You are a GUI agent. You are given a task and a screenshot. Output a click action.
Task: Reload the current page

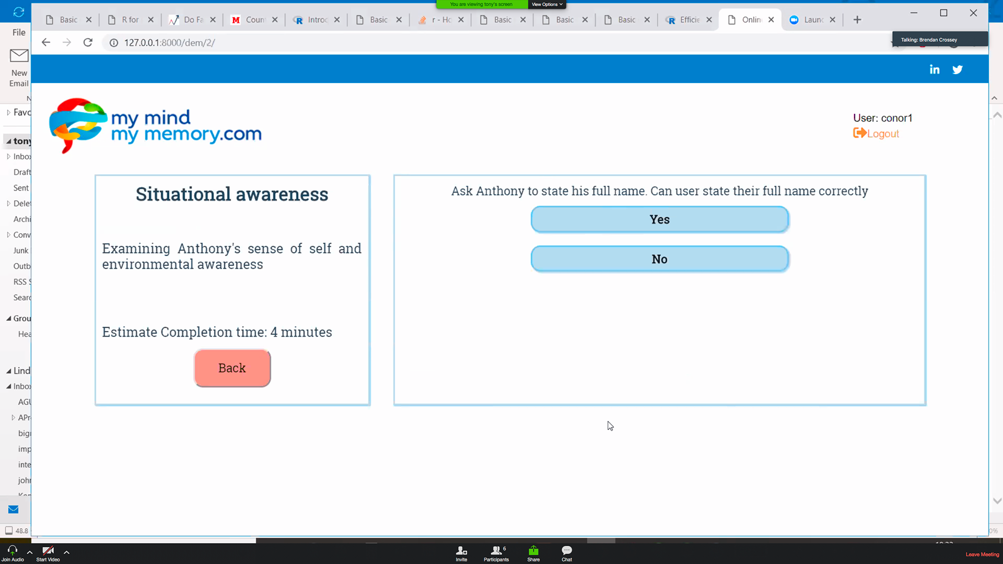click(88, 42)
